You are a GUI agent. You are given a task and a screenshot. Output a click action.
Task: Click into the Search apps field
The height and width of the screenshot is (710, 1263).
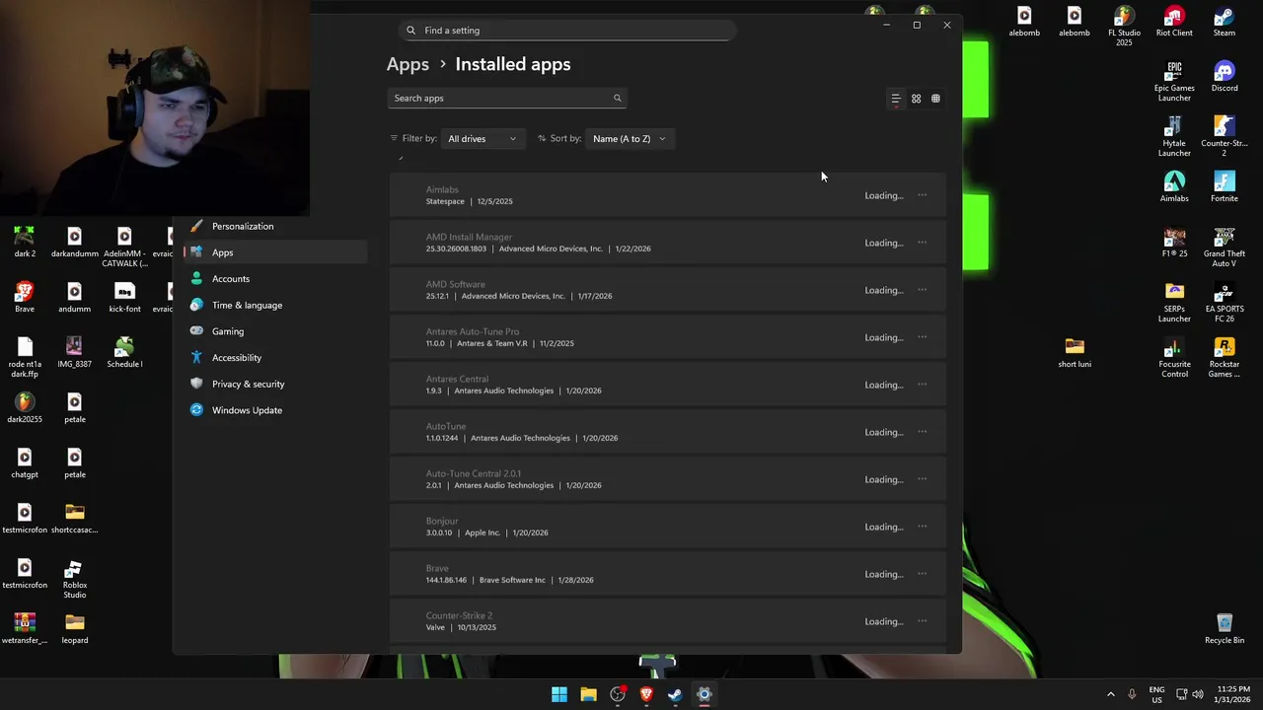(506, 98)
